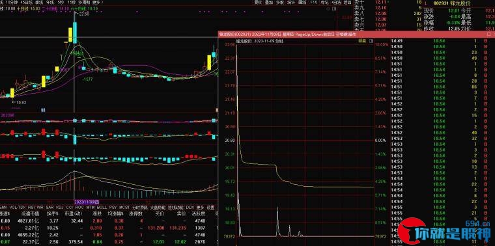Open indicator 设置 settings

(210, 208)
